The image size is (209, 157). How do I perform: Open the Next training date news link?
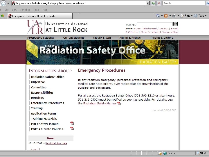(x=56, y=143)
